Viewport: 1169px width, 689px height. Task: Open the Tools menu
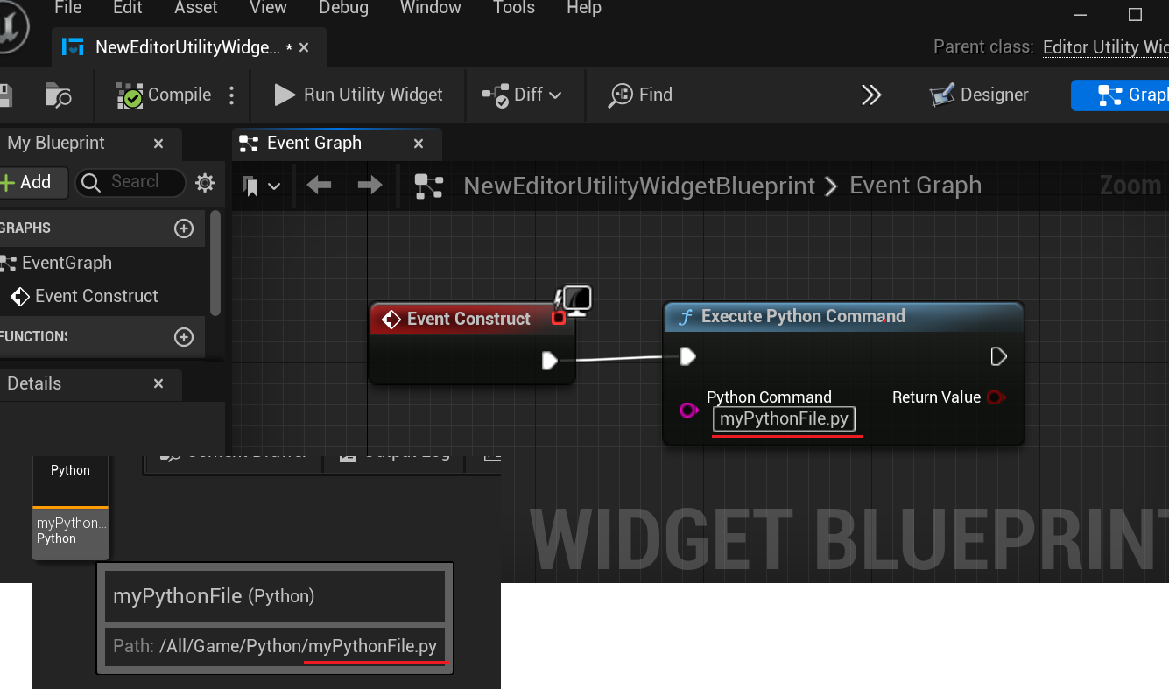click(x=513, y=8)
